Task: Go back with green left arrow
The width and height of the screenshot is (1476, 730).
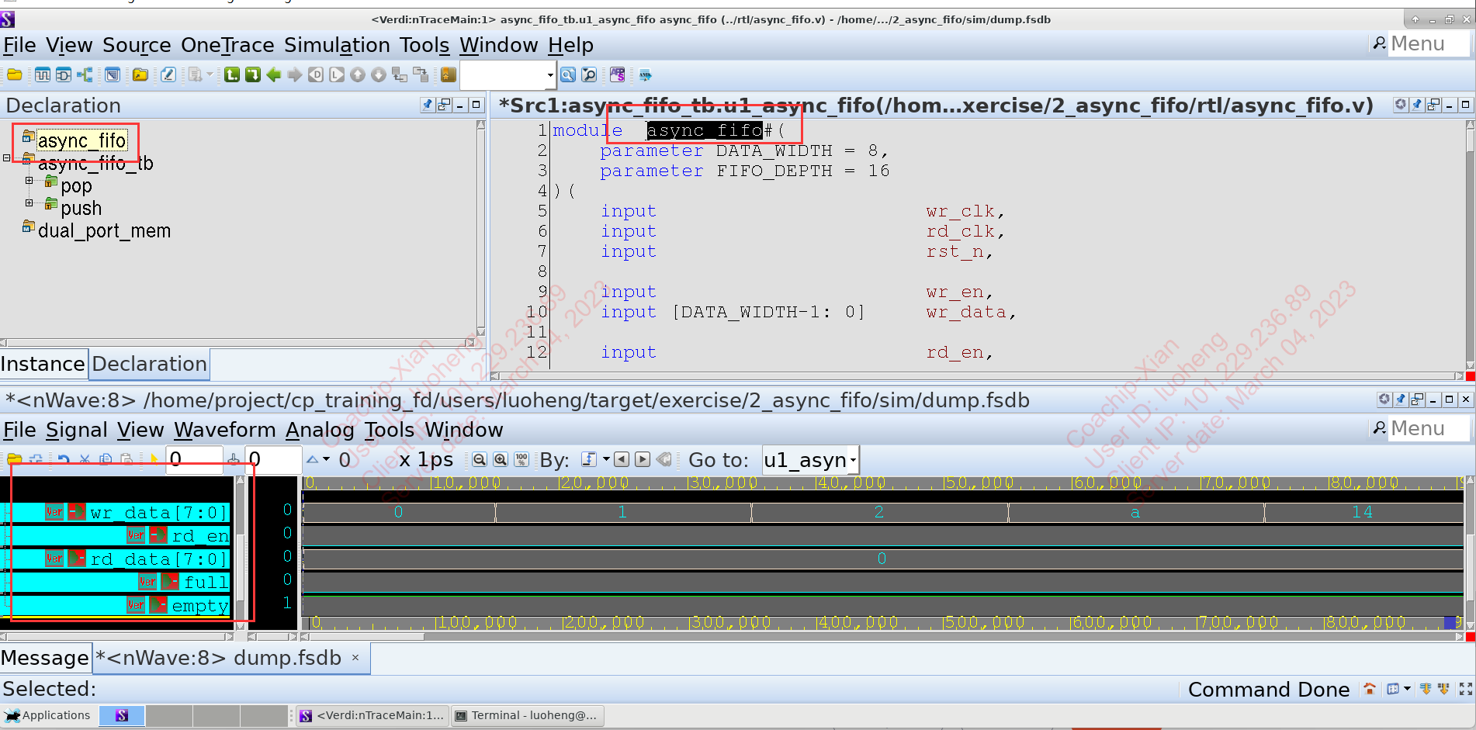Action: point(273,74)
